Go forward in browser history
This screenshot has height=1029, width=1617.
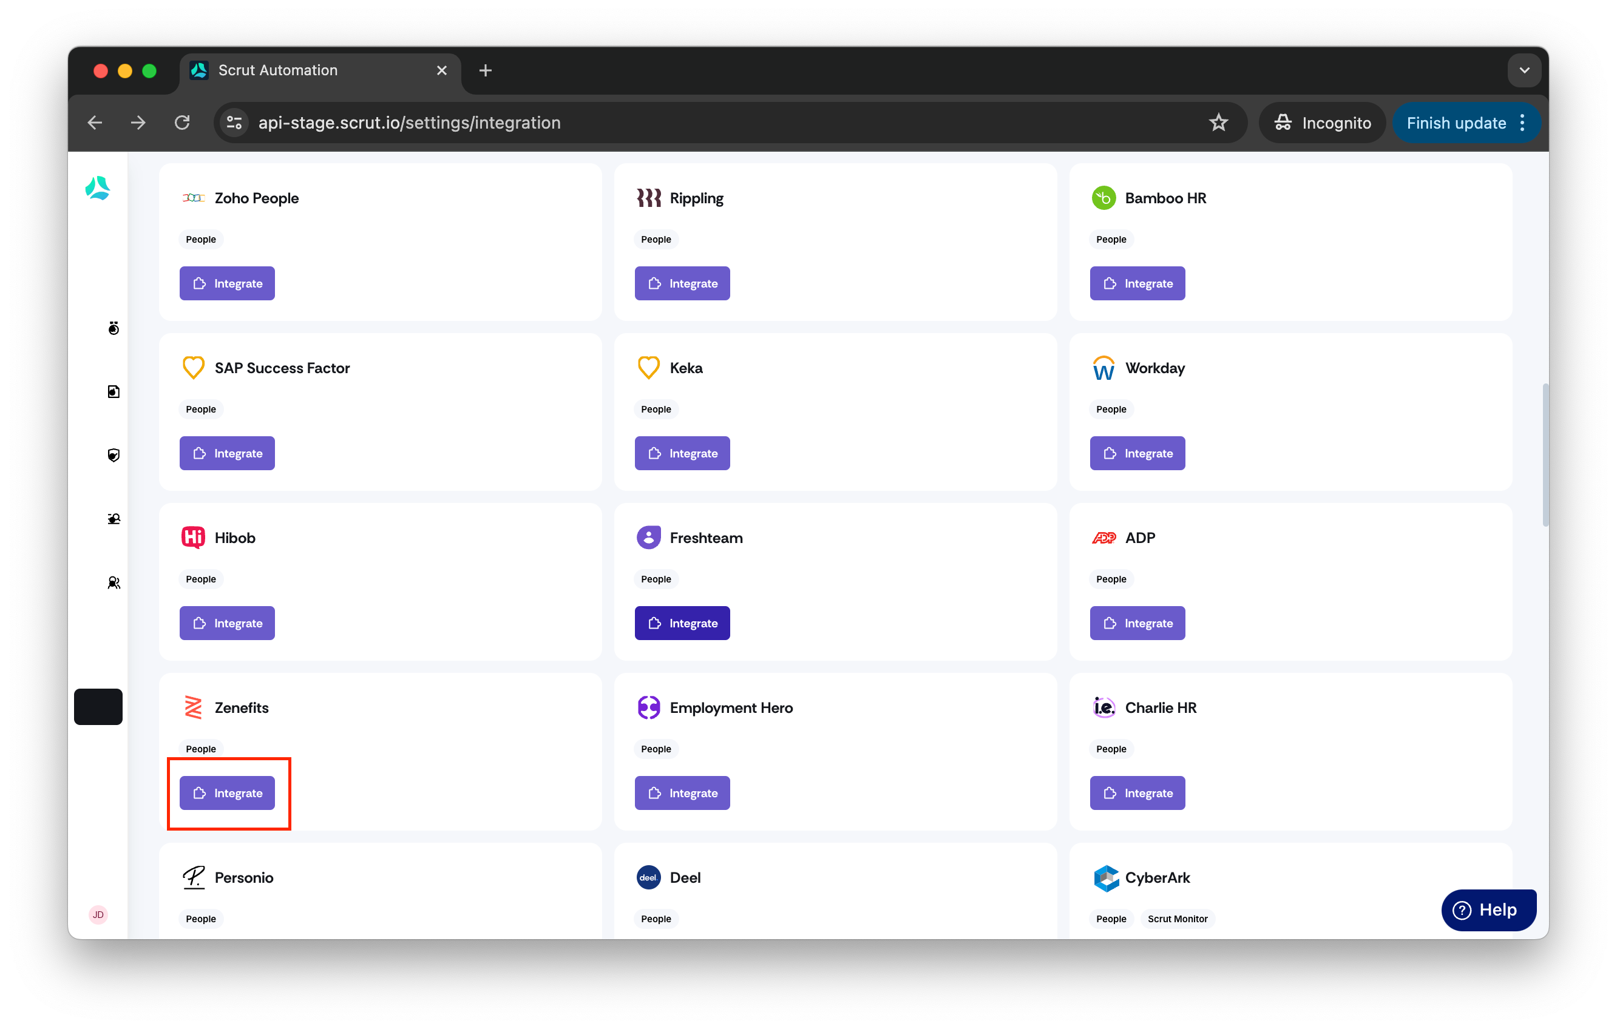[138, 123]
